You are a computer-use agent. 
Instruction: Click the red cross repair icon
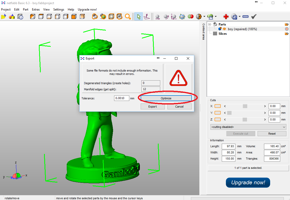(226, 17)
